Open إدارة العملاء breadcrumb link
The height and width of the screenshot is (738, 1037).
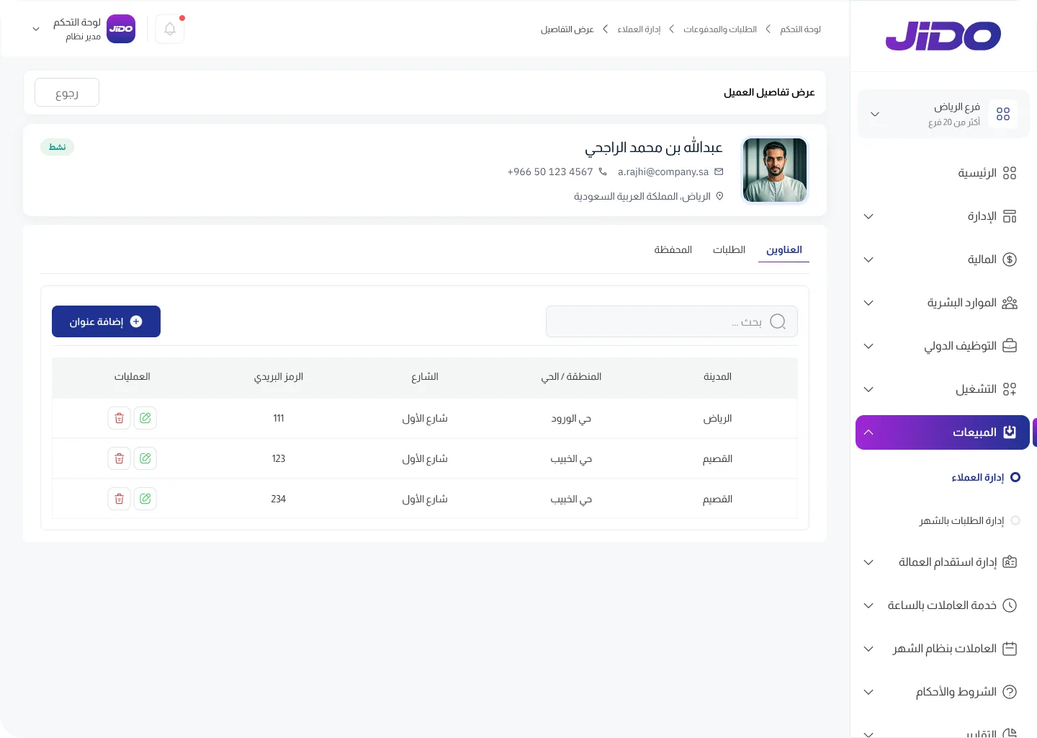pyautogui.click(x=639, y=30)
